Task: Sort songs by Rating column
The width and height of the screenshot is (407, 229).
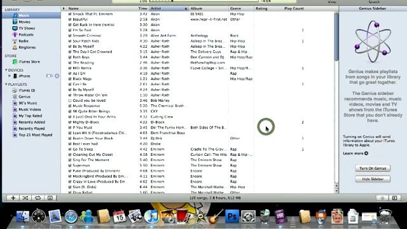Action: click(267, 8)
